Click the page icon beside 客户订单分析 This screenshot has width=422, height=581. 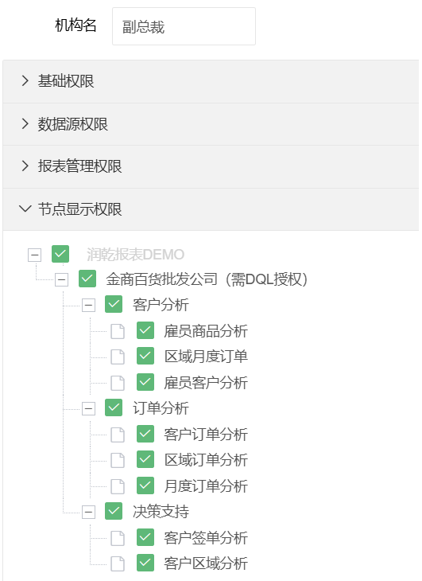point(118,435)
